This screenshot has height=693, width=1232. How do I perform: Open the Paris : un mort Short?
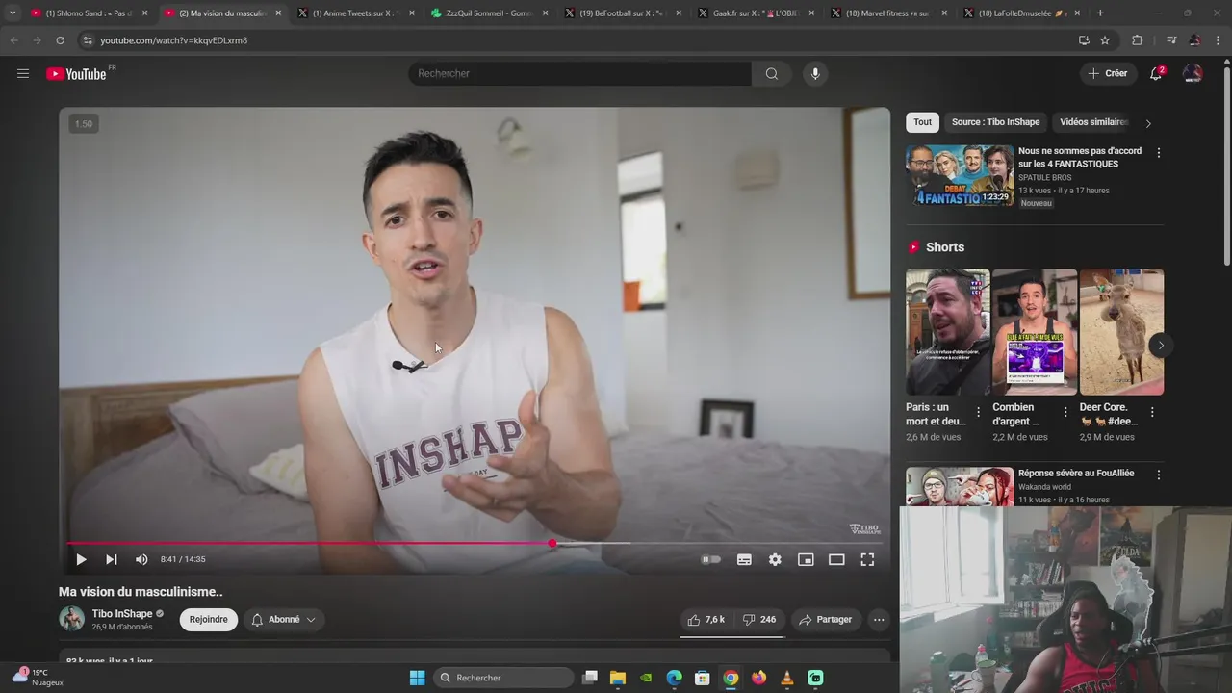[x=947, y=332]
